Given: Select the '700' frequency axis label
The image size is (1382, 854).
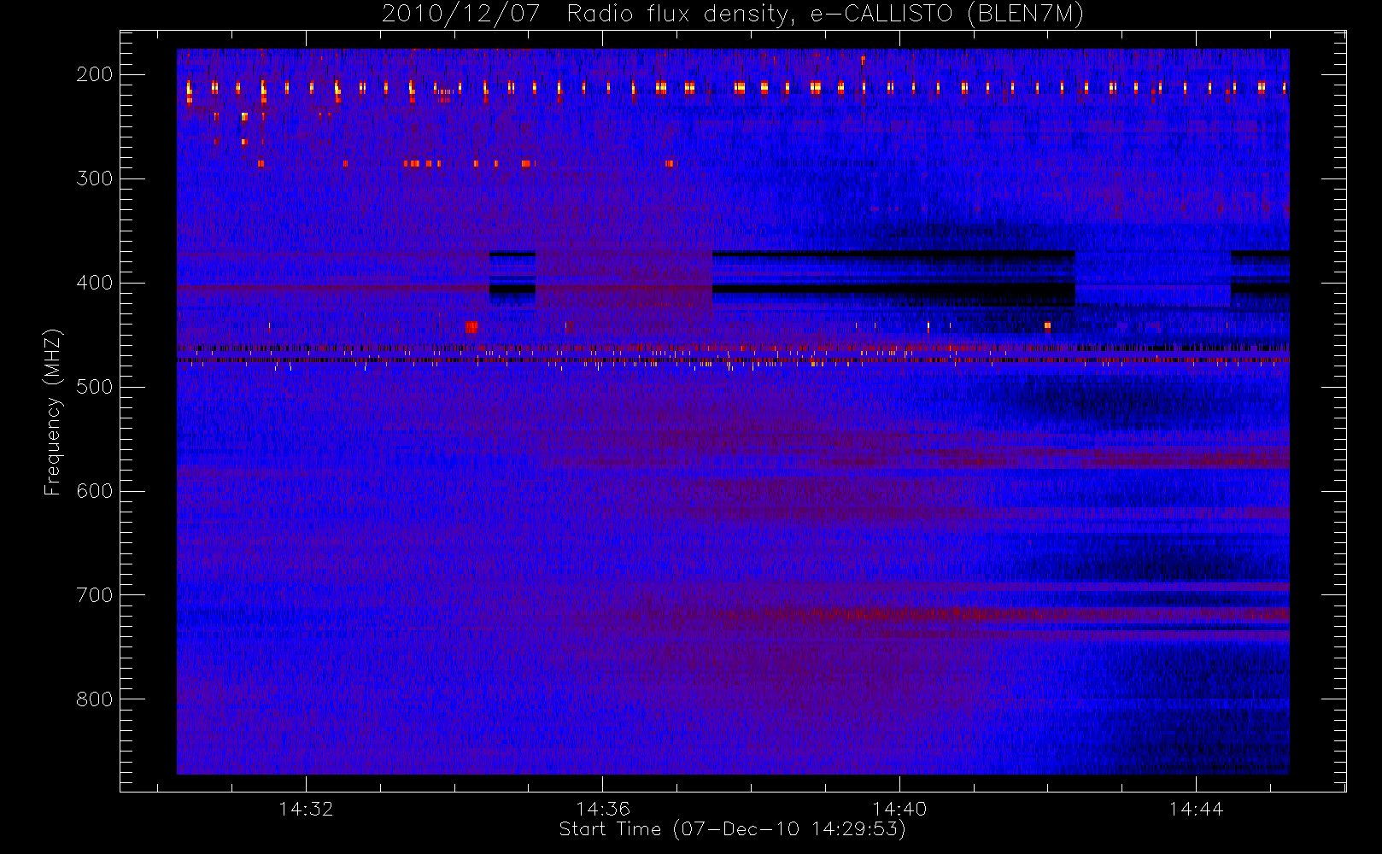Looking at the screenshot, I should (x=94, y=595).
